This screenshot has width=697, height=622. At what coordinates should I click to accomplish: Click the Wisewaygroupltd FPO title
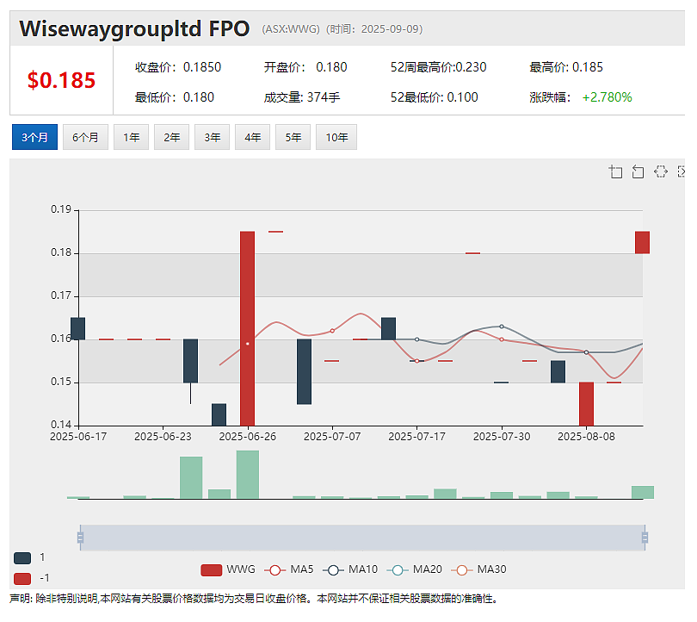point(134,29)
